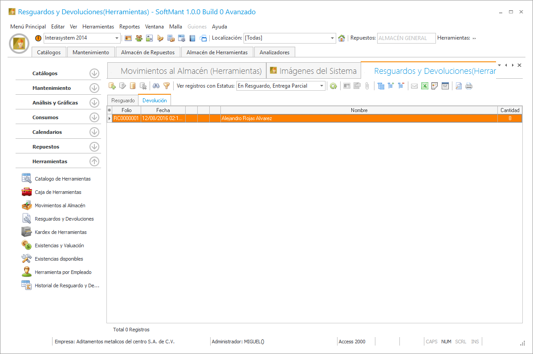
Task: Open Existencias y Valuación link
Action: 59,245
